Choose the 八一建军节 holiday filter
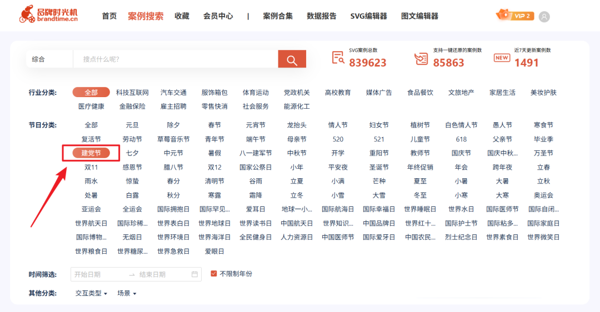 click(x=256, y=153)
